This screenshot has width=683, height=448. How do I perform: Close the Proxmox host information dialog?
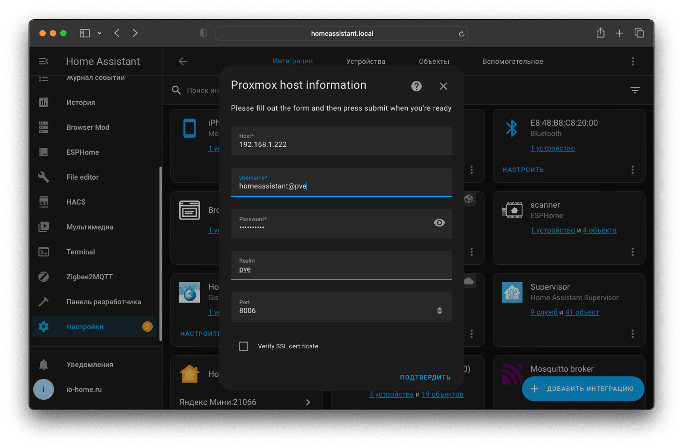(x=443, y=86)
